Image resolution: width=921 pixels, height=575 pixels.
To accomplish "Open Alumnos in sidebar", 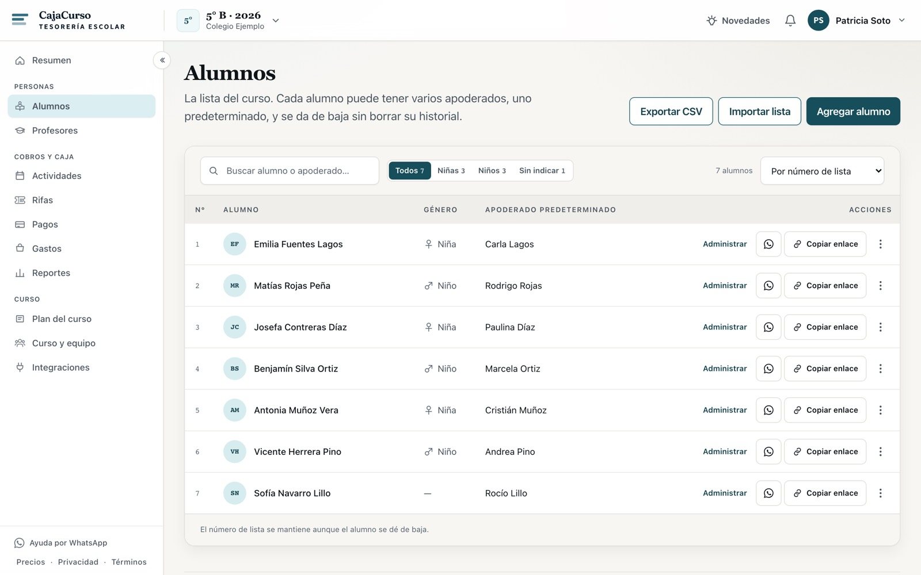I will coord(82,106).
